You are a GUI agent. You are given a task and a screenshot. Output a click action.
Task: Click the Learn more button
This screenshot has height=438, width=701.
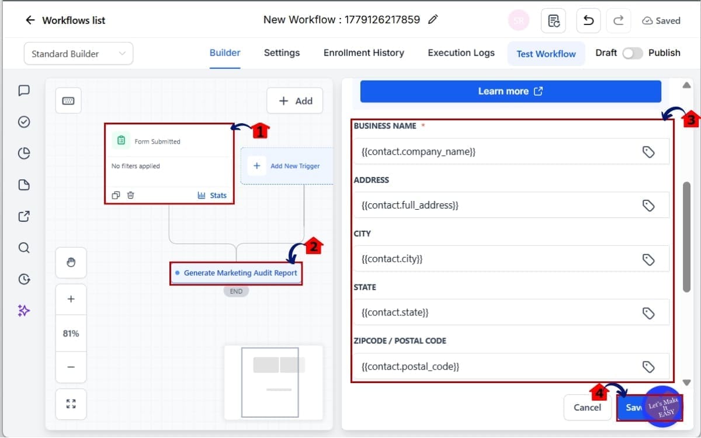point(511,91)
